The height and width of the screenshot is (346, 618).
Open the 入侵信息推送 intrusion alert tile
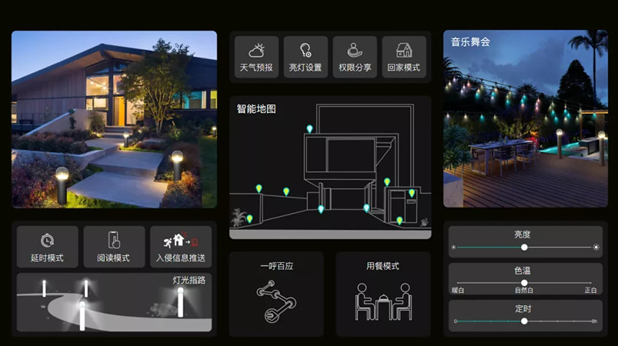pos(181,247)
